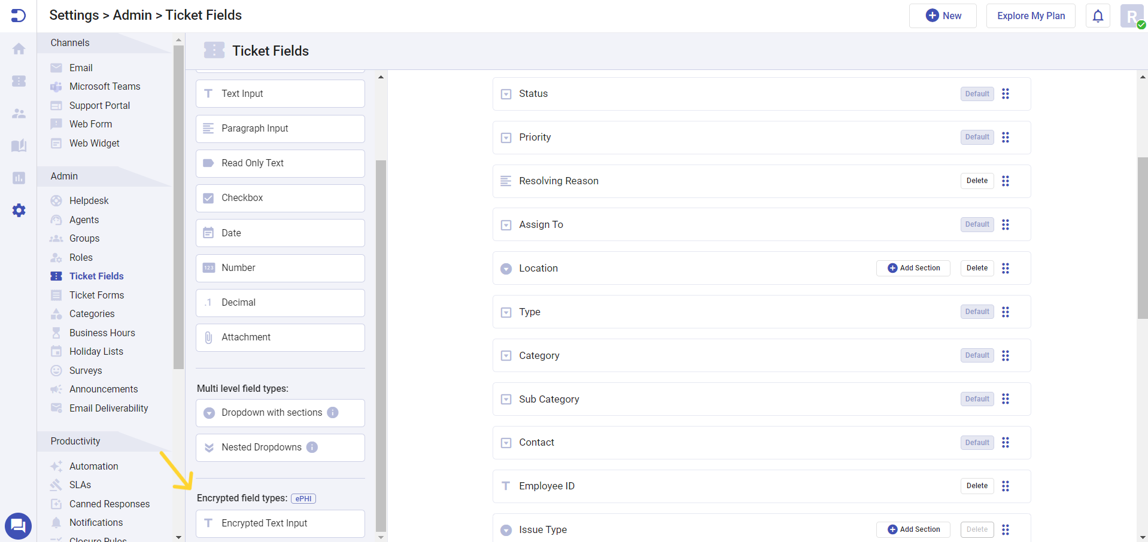Screen dimensions: 1148x542
Task: Click Explore My Plan
Action: click(x=1030, y=16)
